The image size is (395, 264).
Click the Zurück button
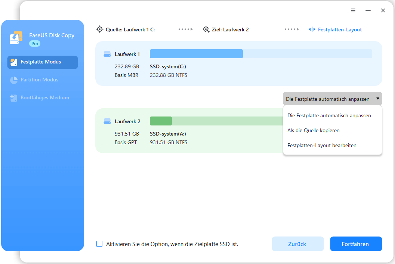click(x=297, y=244)
